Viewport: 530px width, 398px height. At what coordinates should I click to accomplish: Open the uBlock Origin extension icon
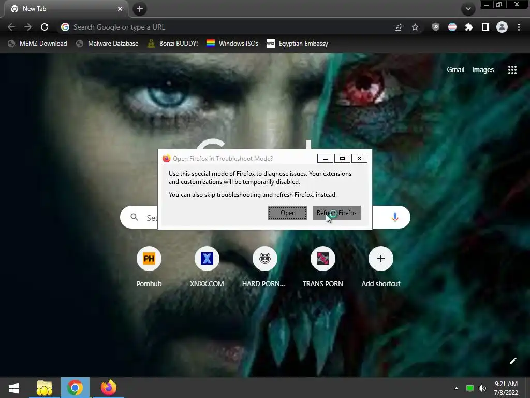(436, 27)
